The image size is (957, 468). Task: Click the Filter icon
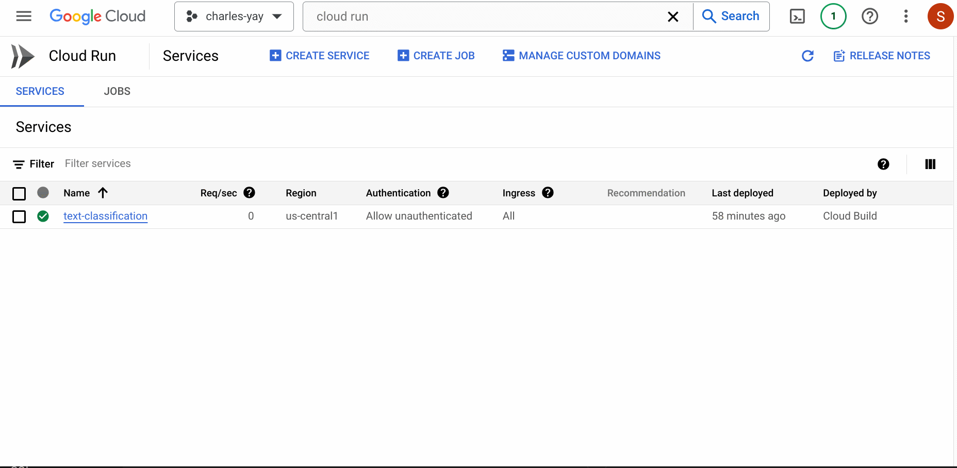tap(19, 164)
